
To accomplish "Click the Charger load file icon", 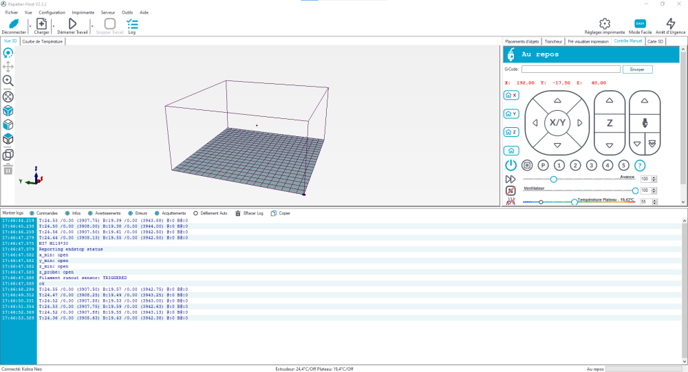I will 41,23.
